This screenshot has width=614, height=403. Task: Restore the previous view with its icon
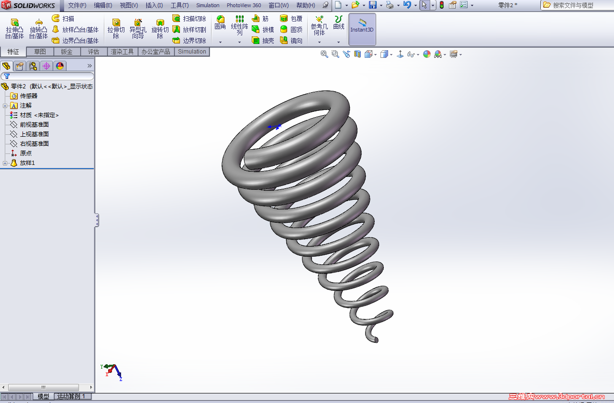(346, 54)
